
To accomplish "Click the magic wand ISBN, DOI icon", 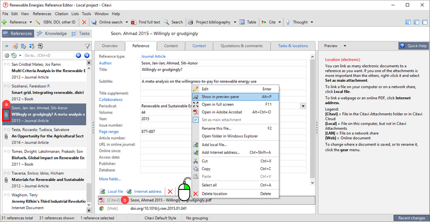I will point(38,22).
